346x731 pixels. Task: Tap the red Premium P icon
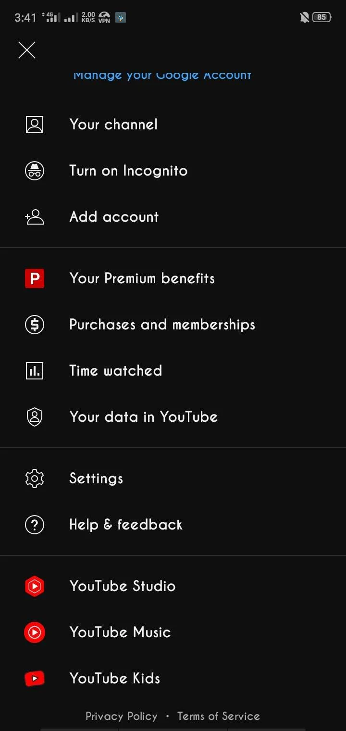[35, 278]
